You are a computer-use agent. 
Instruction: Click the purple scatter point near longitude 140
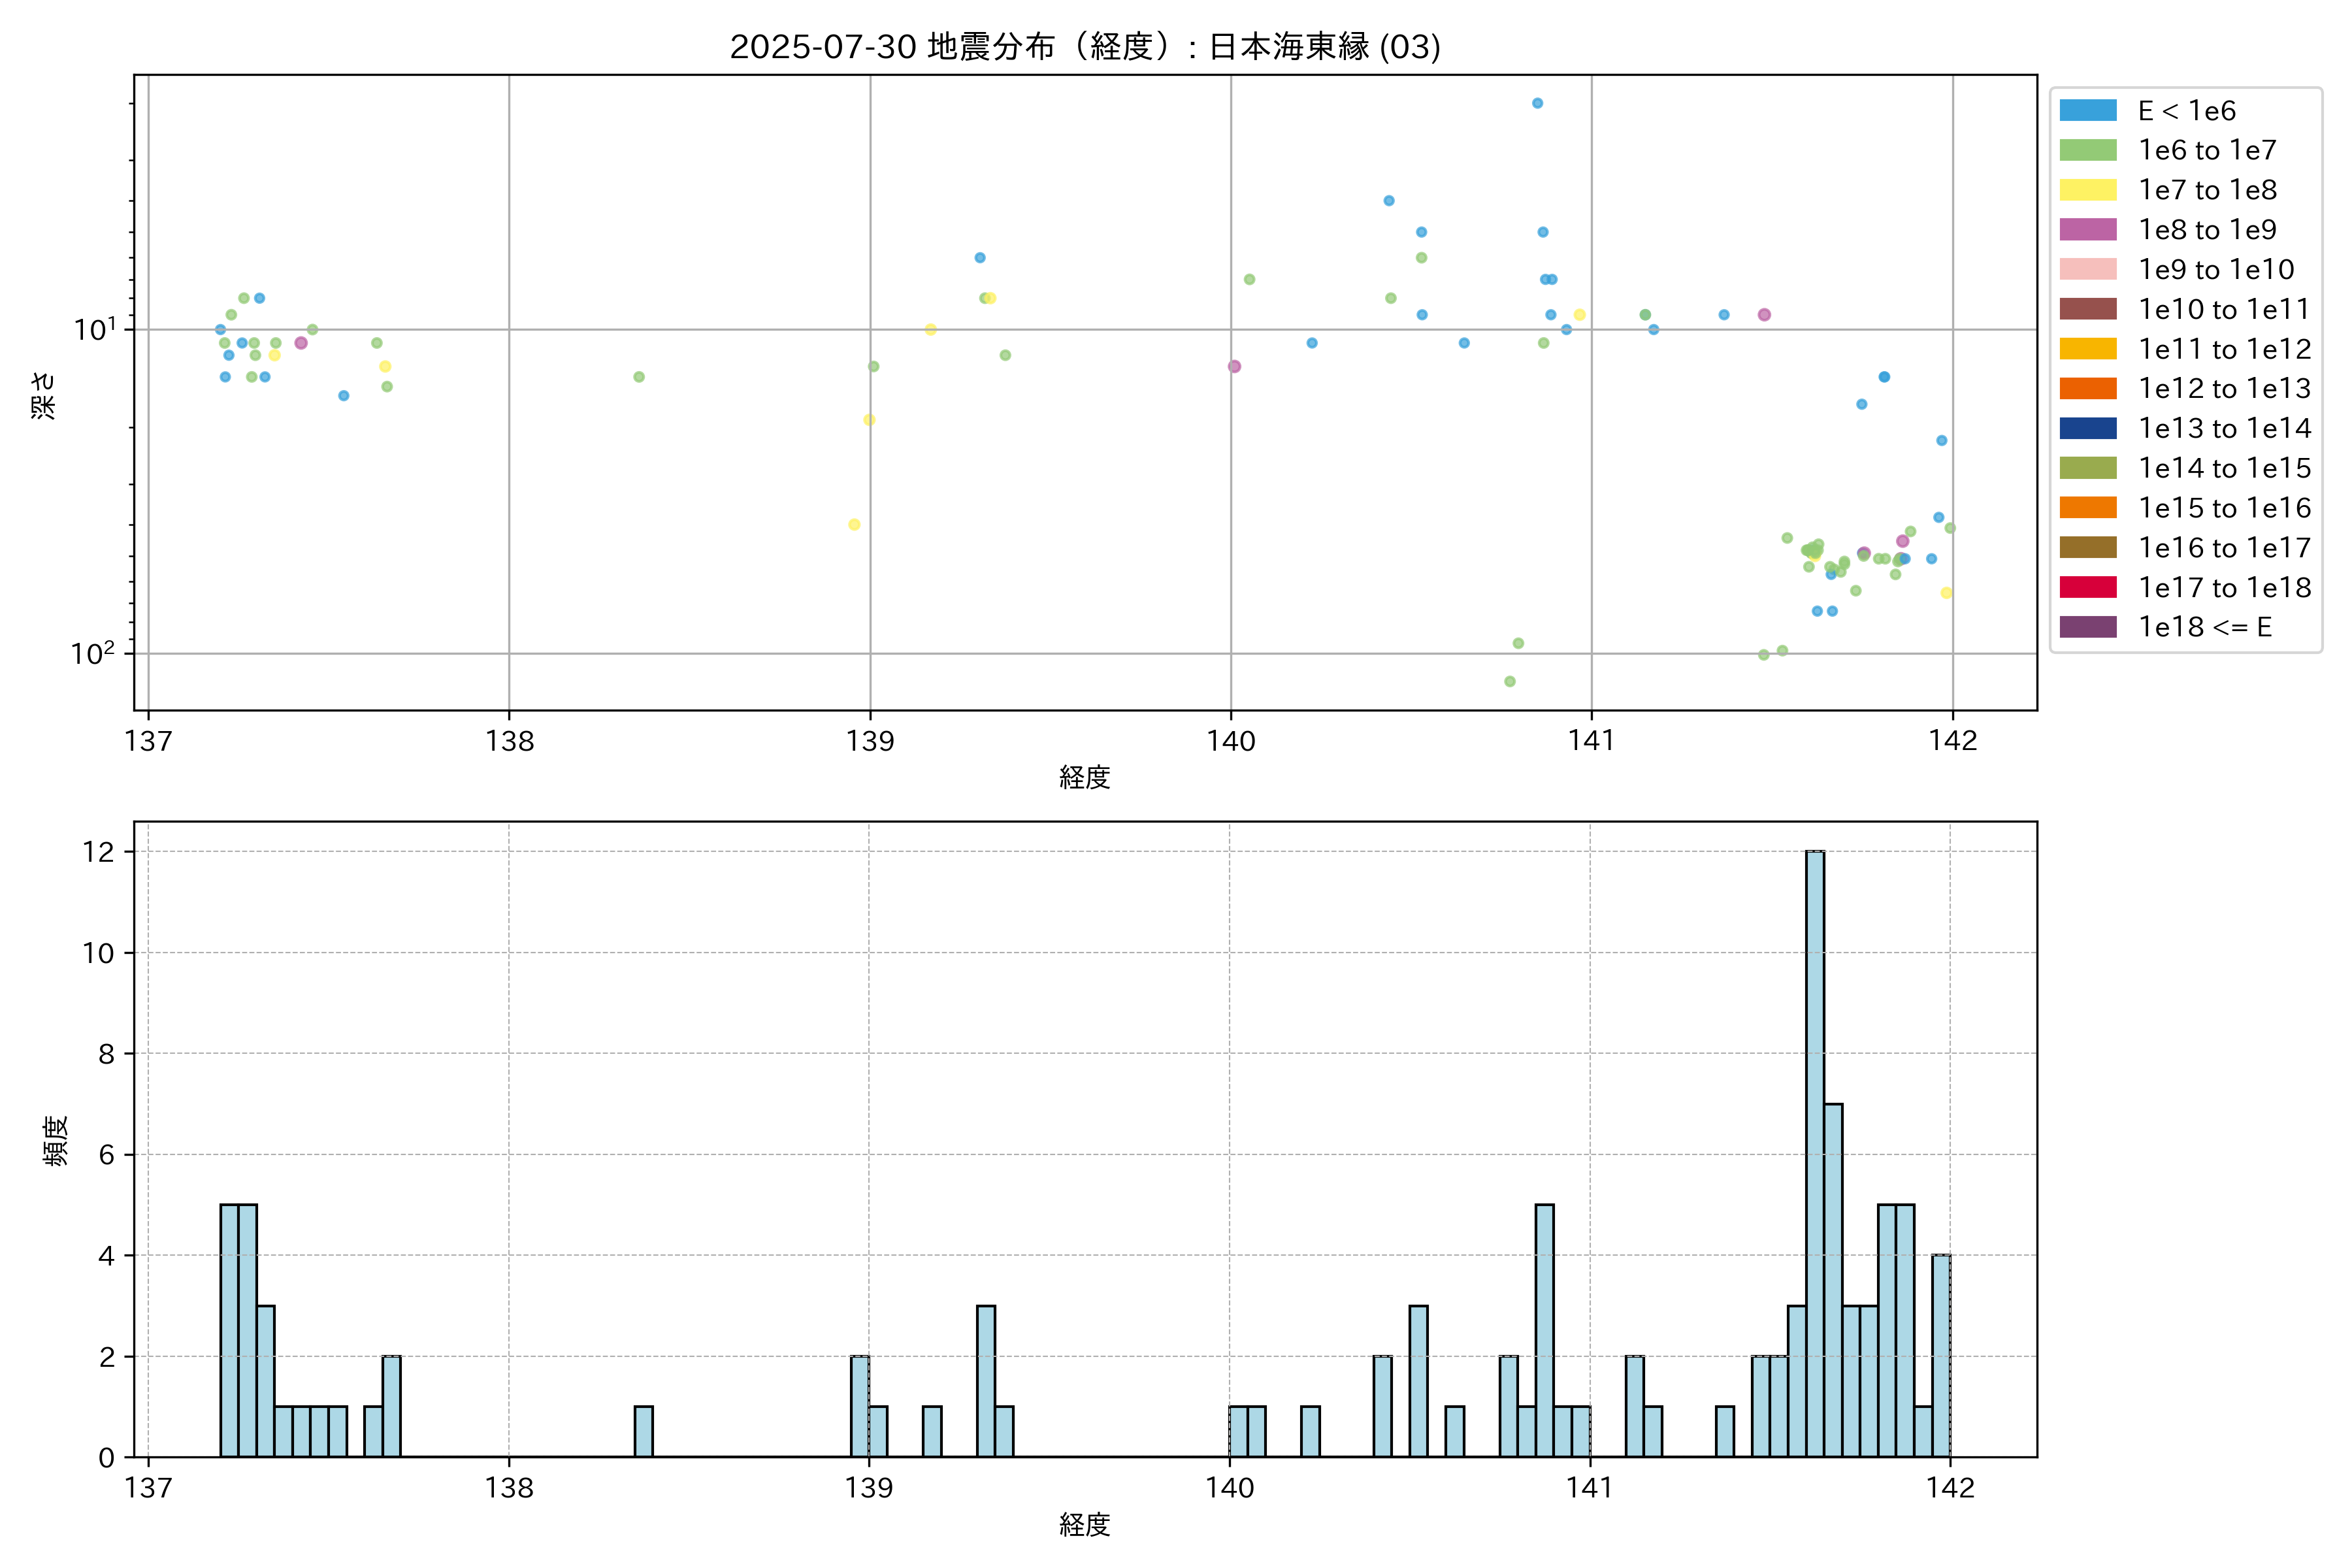pyautogui.click(x=1234, y=366)
